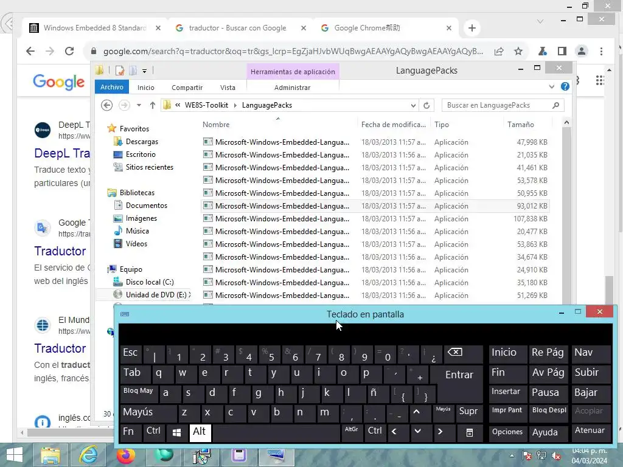Share this page via Chrome share icon
This screenshot has height=467, width=623.
(x=499, y=51)
